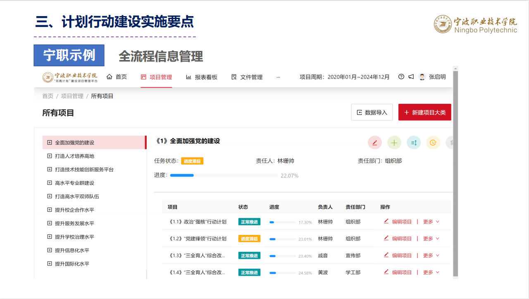Click the gray trash delete icon
The width and height of the screenshot is (529, 299).
click(x=450, y=143)
